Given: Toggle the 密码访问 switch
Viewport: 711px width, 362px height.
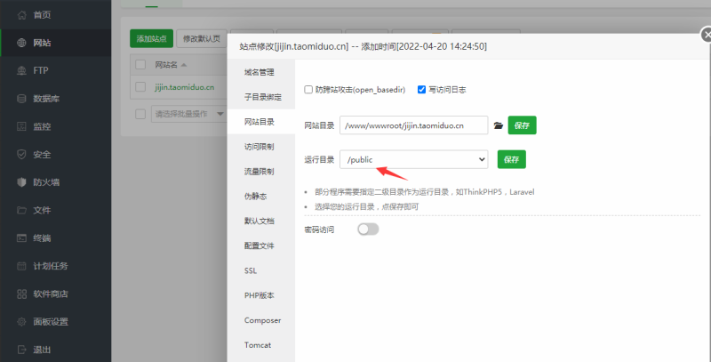Looking at the screenshot, I should 368,229.
